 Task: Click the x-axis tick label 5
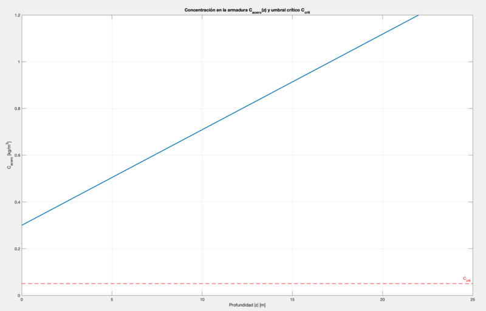pos(112,299)
